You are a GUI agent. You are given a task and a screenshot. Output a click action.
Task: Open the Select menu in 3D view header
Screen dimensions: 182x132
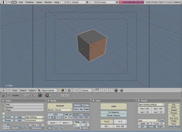click(x=23, y=90)
